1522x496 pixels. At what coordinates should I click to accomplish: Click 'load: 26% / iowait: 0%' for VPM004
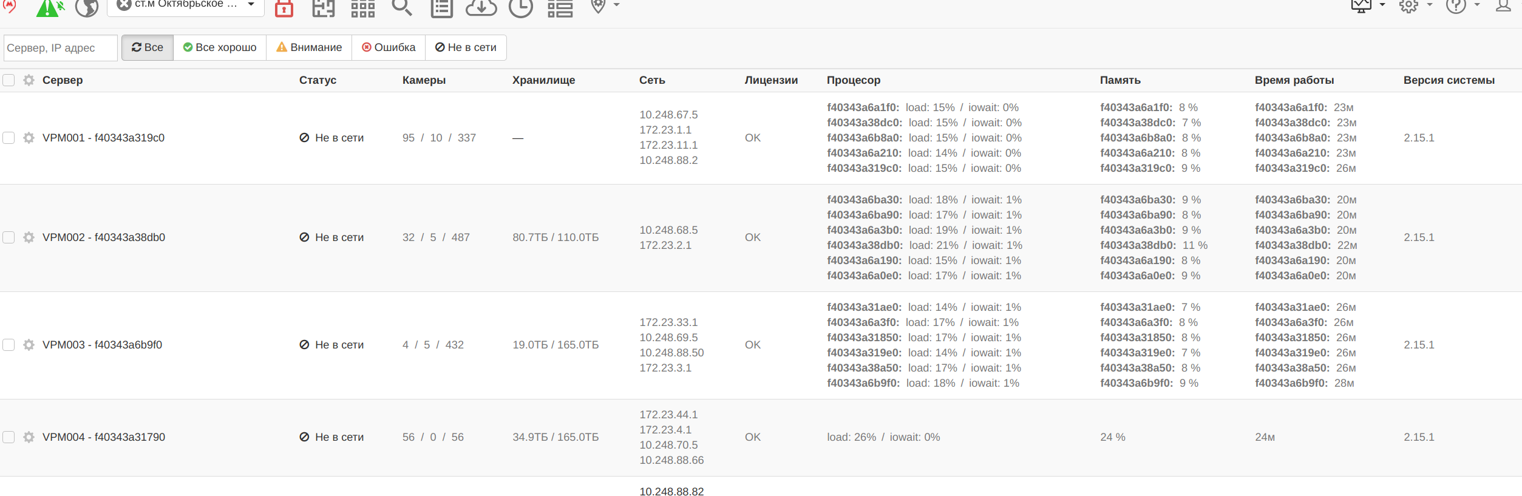point(883,437)
